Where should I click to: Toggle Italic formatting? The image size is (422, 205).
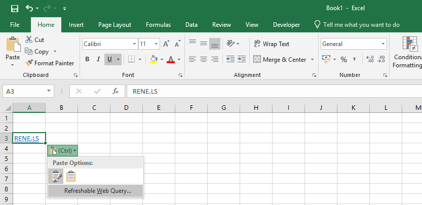pyautogui.click(x=98, y=60)
